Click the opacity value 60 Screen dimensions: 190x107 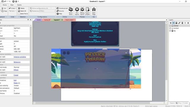point(15,46)
